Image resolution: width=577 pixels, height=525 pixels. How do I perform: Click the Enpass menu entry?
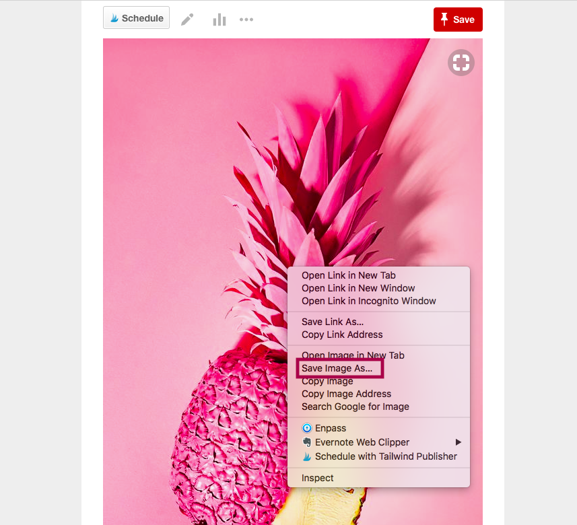tap(378, 428)
